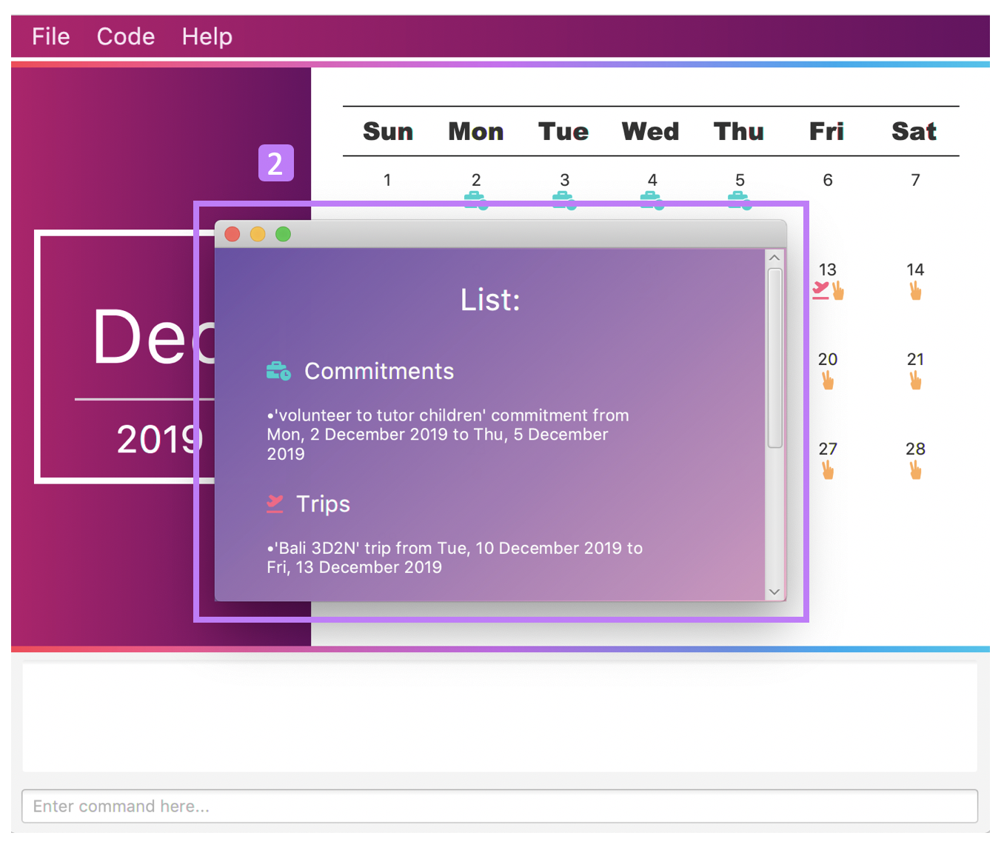The width and height of the screenshot is (1004, 847).
Task: Select day 1 on the calendar
Action: [387, 180]
